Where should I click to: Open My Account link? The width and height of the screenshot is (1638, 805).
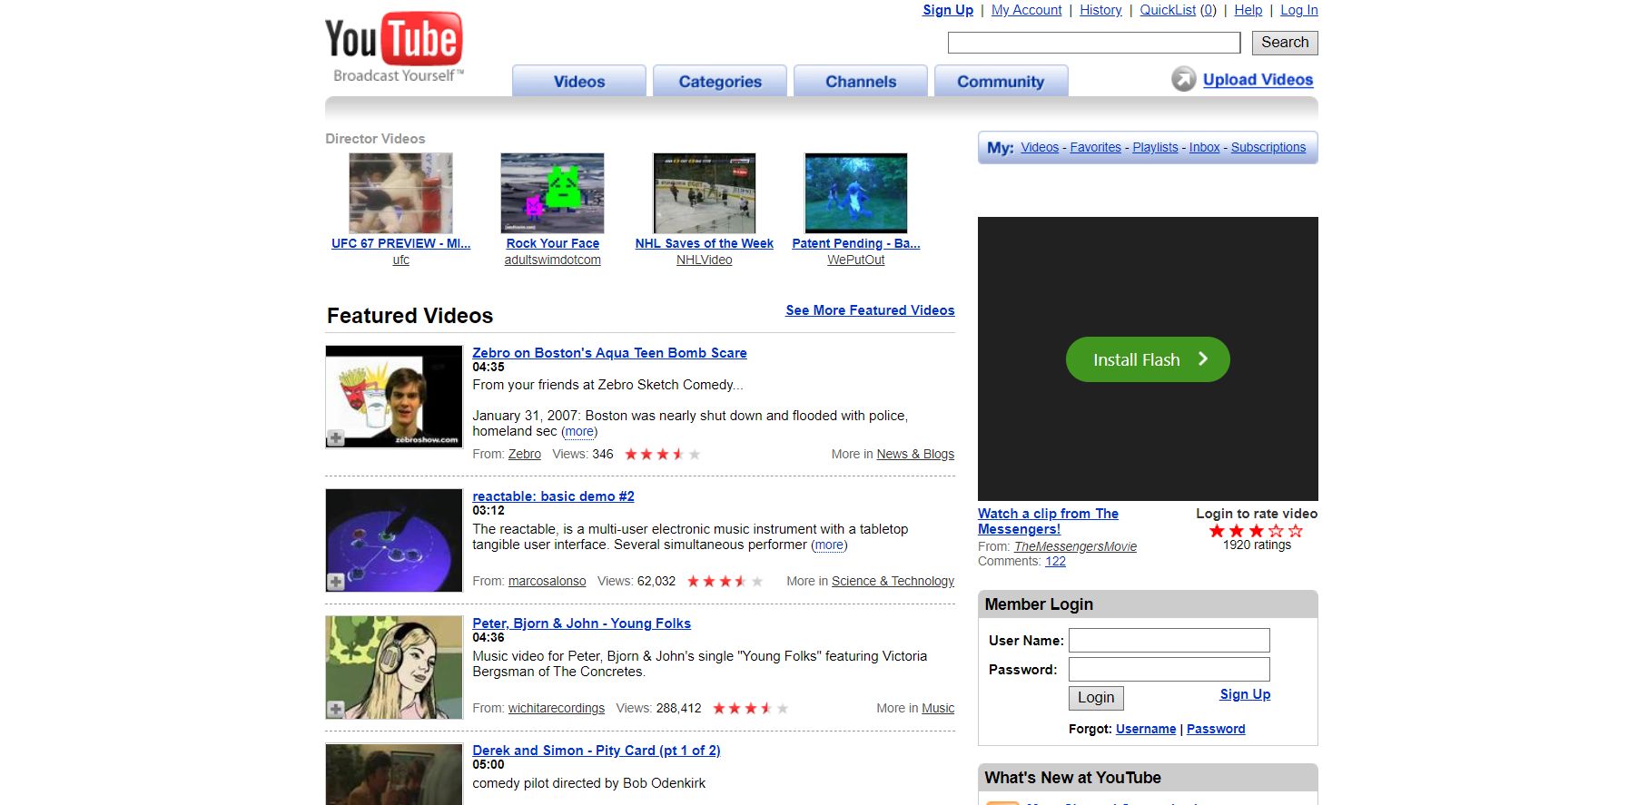tap(1026, 10)
